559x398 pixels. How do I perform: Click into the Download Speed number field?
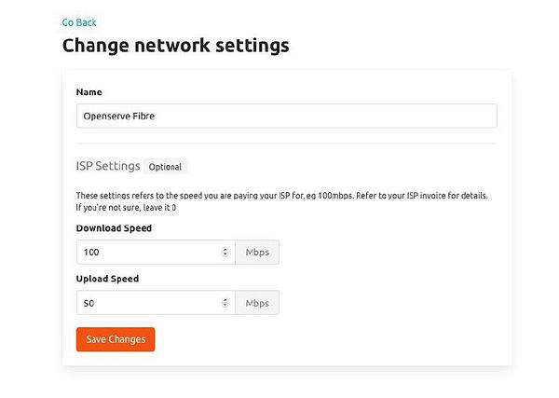[x=149, y=253]
